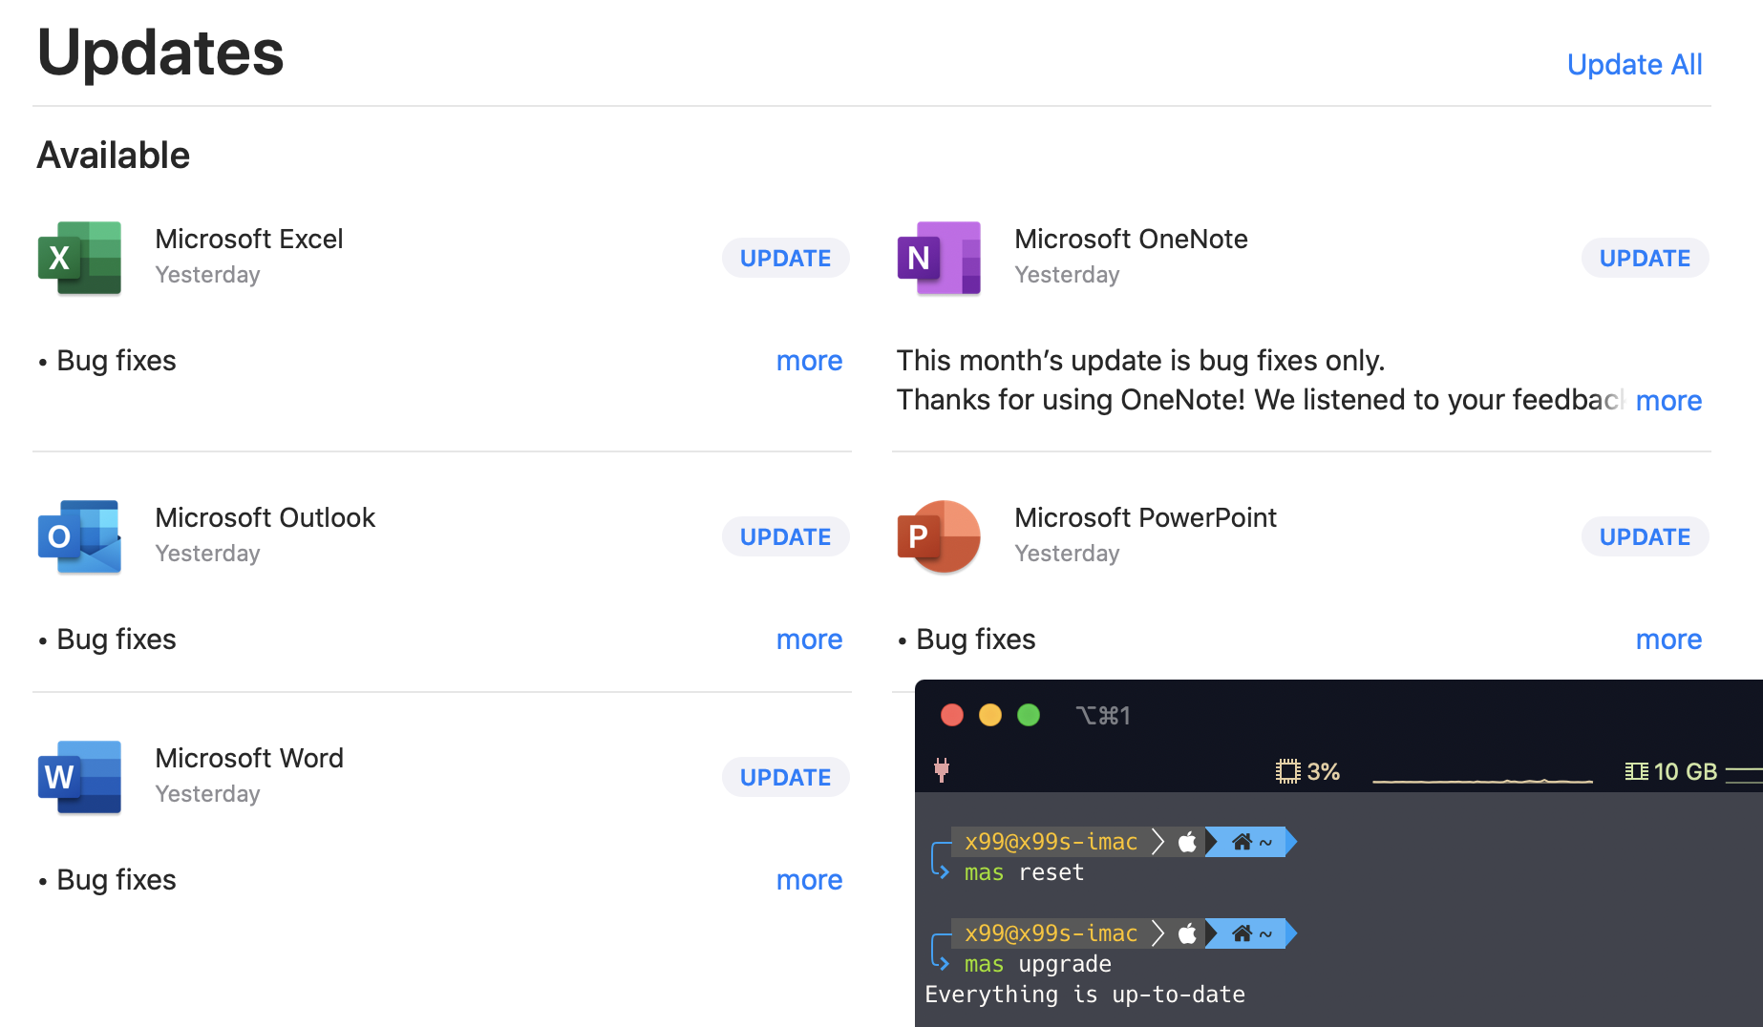This screenshot has height=1027, width=1763.
Task: Click the Microsoft Word title text
Action: (248, 758)
